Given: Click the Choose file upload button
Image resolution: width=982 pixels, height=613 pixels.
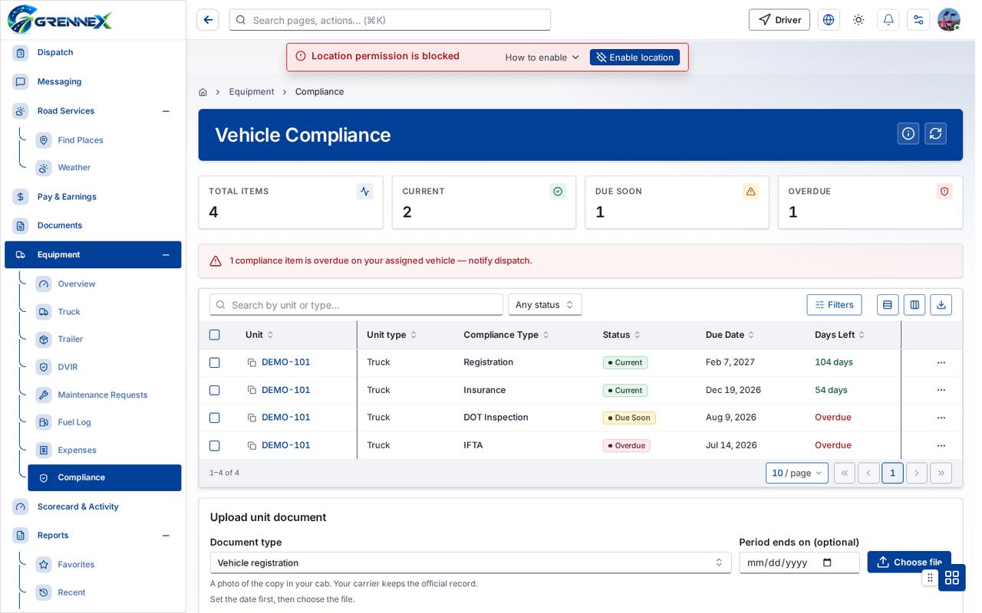Looking at the screenshot, I should 909,562.
